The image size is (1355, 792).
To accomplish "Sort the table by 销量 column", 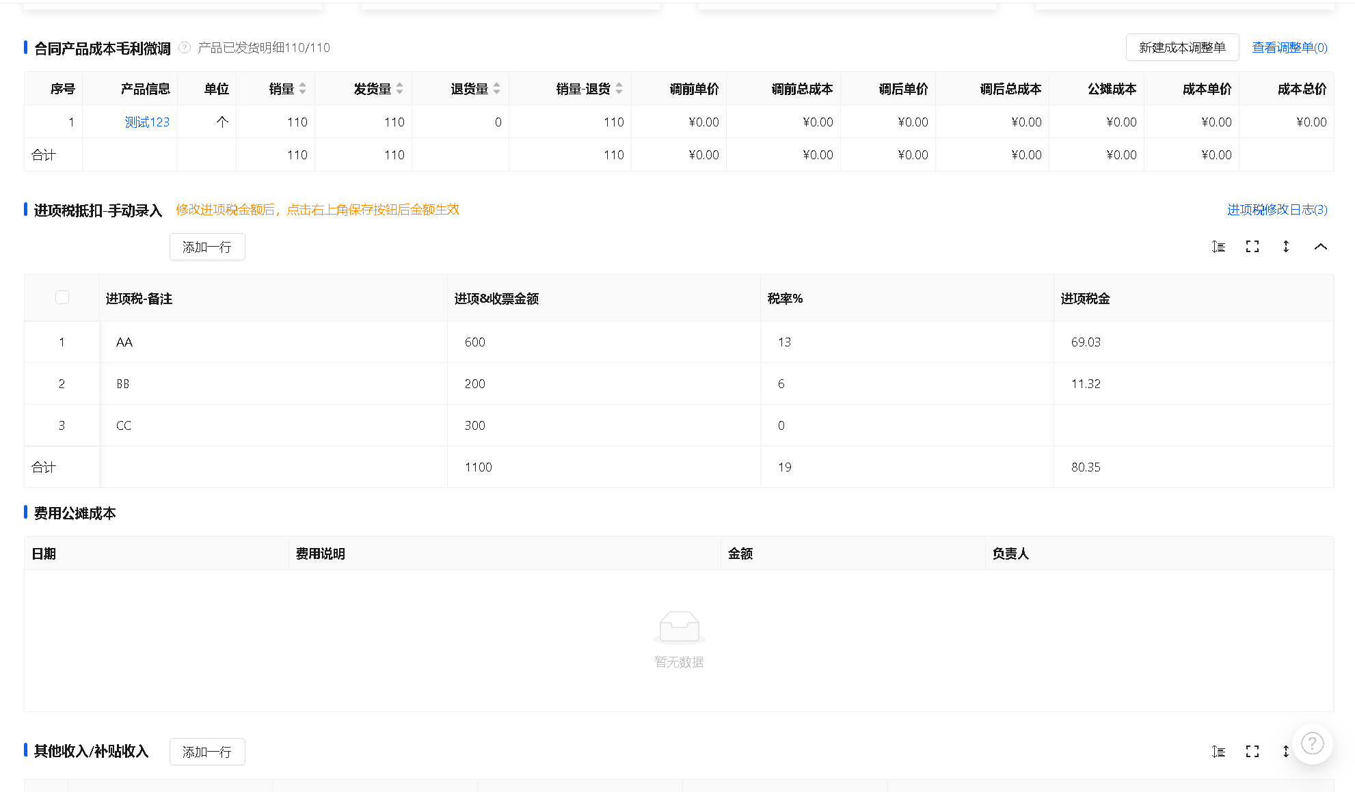I will coord(302,89).
